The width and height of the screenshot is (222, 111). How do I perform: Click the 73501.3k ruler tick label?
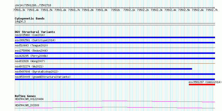point(19,10)
